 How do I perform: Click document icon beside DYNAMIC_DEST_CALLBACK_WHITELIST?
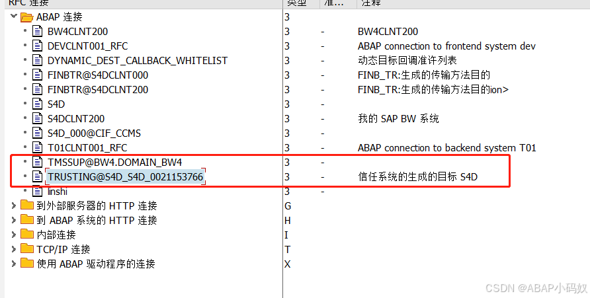(x=37, y=60)
